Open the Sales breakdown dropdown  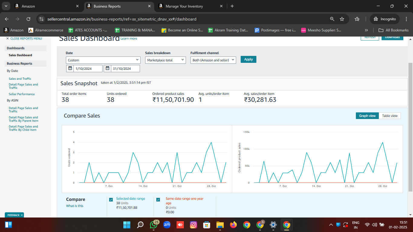165,60
